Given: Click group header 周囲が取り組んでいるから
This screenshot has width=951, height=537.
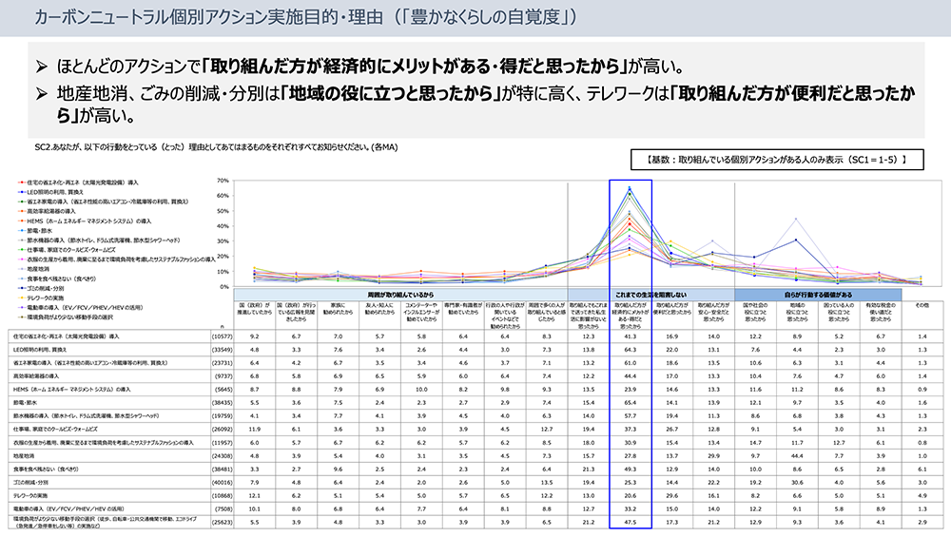Looking at the screenshot, I should point(400,295).
